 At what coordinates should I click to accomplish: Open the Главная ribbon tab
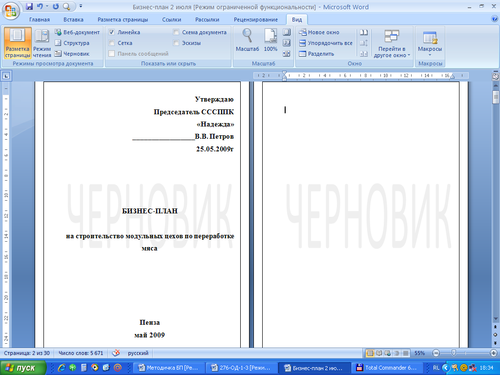(x=40, y=20)
